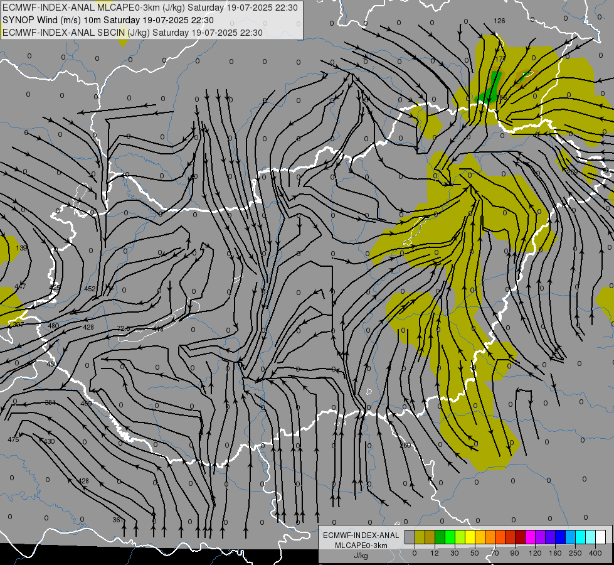Click the map value '361'

pyautogui.click(x=118, y=520)
